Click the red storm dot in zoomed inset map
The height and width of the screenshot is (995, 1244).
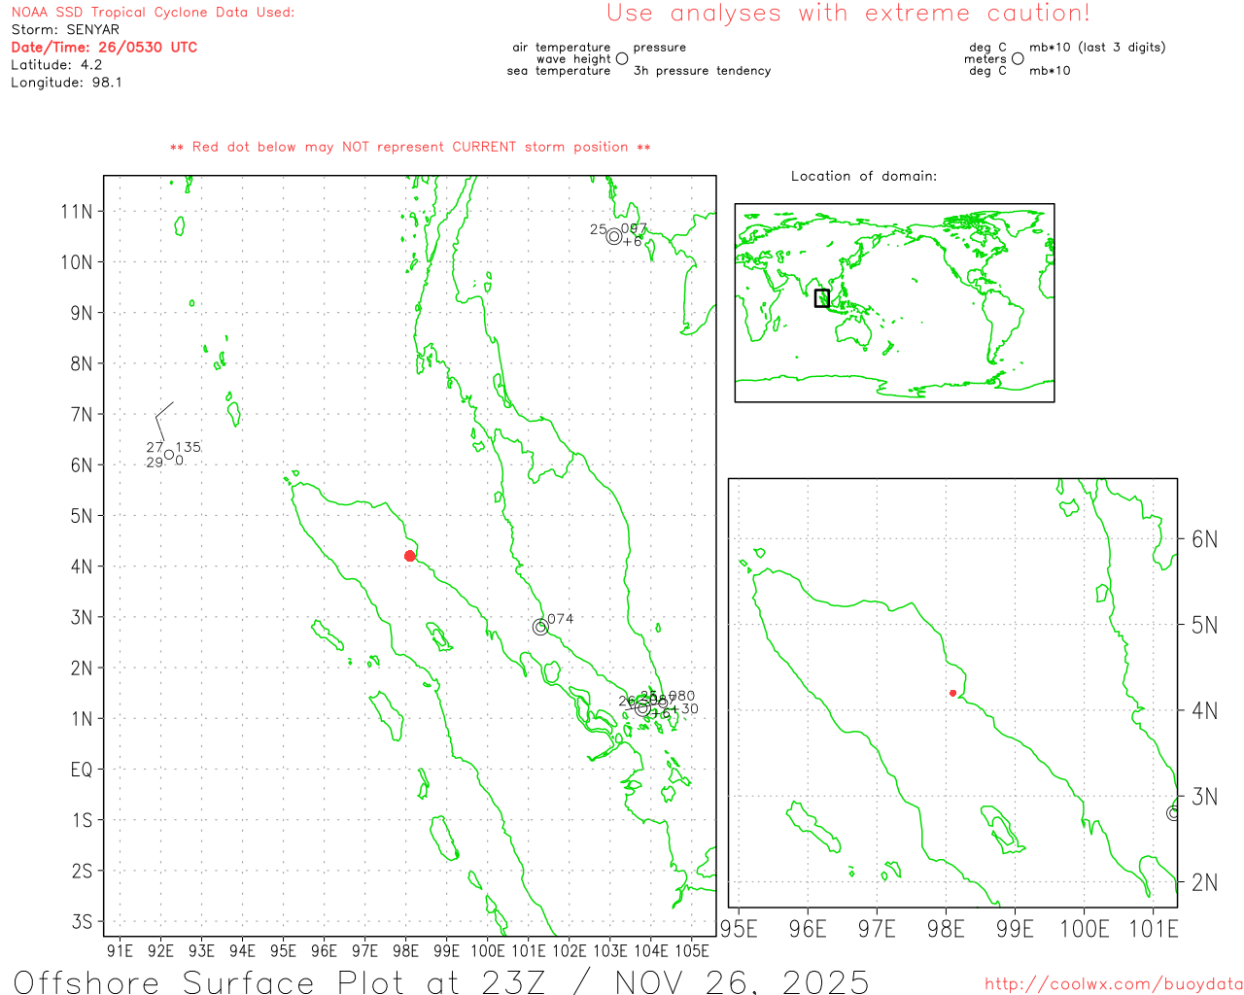click(x=952, y=693)
